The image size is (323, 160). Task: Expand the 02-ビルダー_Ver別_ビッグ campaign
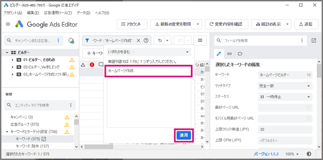coord(12,67)
